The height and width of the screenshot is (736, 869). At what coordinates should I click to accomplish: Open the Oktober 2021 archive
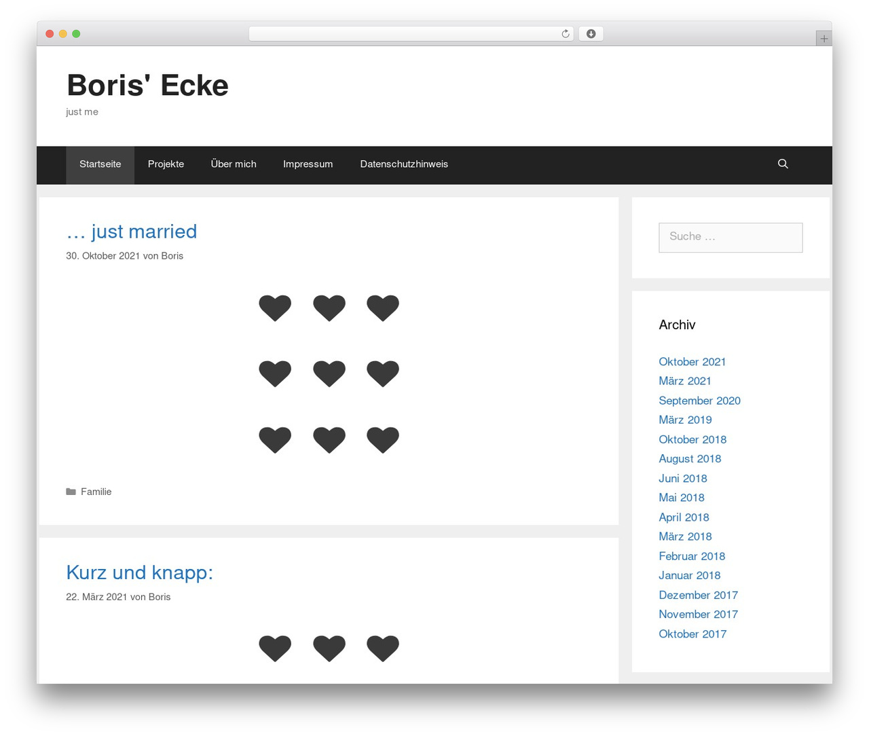click(x=692, y=362)
